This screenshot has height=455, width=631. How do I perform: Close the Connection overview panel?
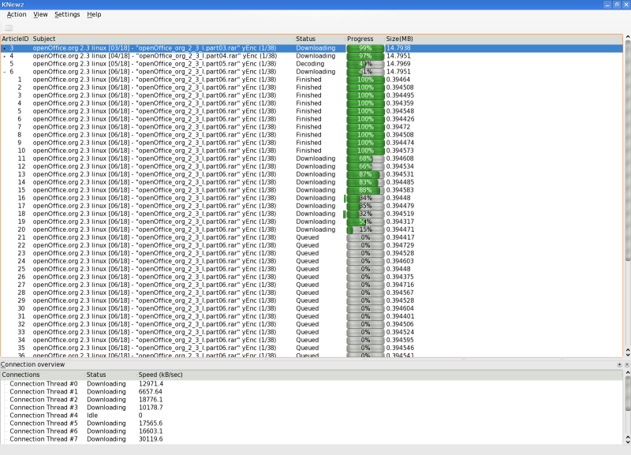coord(626,364)
